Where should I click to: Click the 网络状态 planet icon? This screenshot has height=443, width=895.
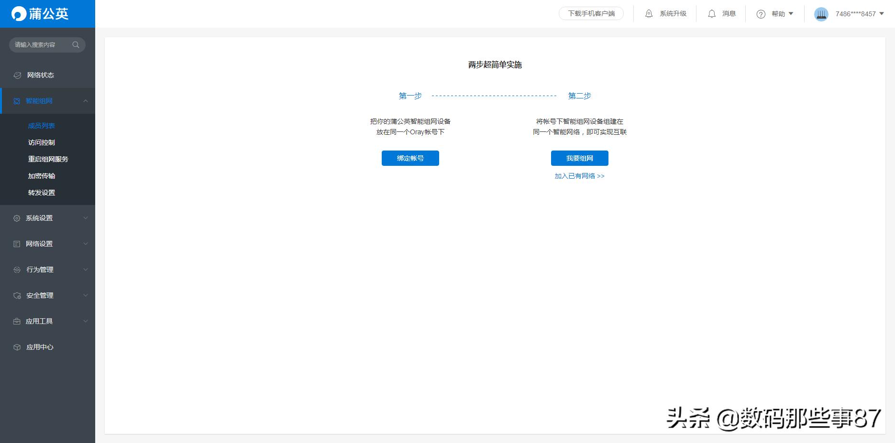17,75
